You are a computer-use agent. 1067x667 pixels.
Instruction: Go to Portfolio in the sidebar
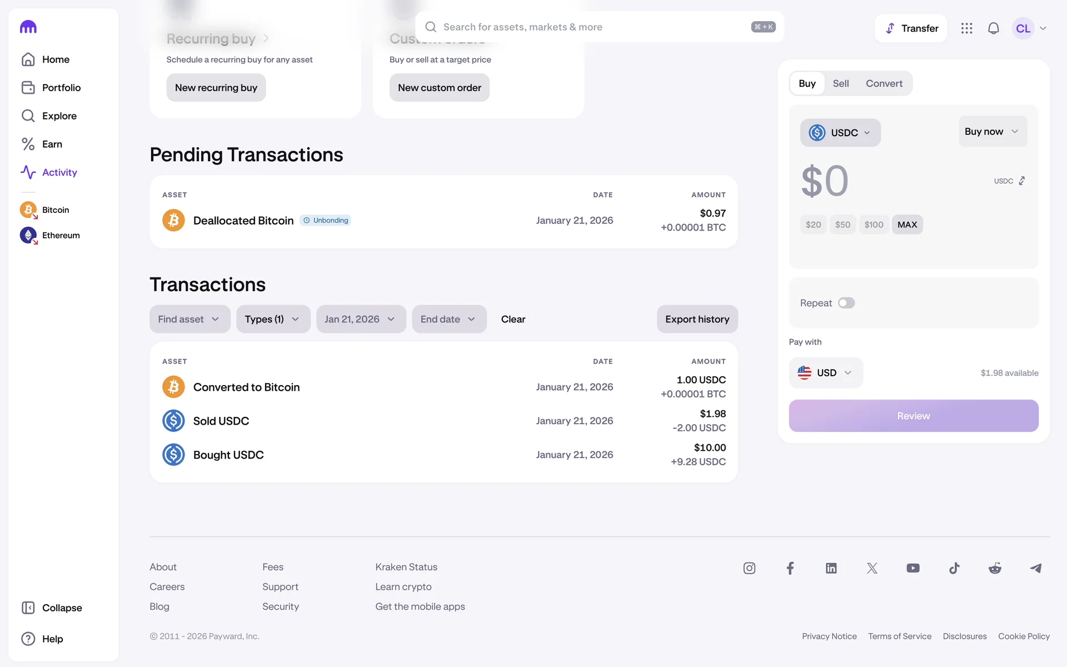pyautogui.click(x=61, y=88)
